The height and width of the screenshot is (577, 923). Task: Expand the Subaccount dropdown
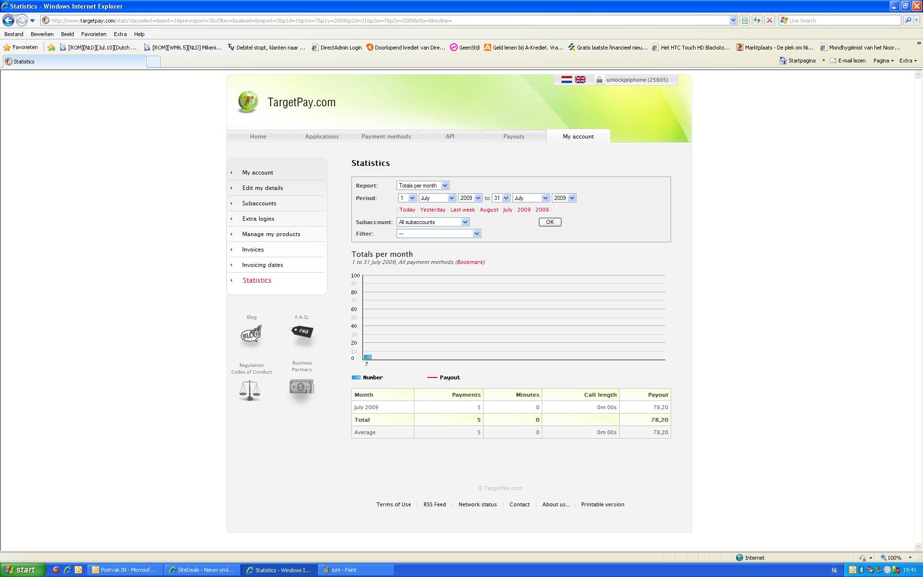click(433, 222)
